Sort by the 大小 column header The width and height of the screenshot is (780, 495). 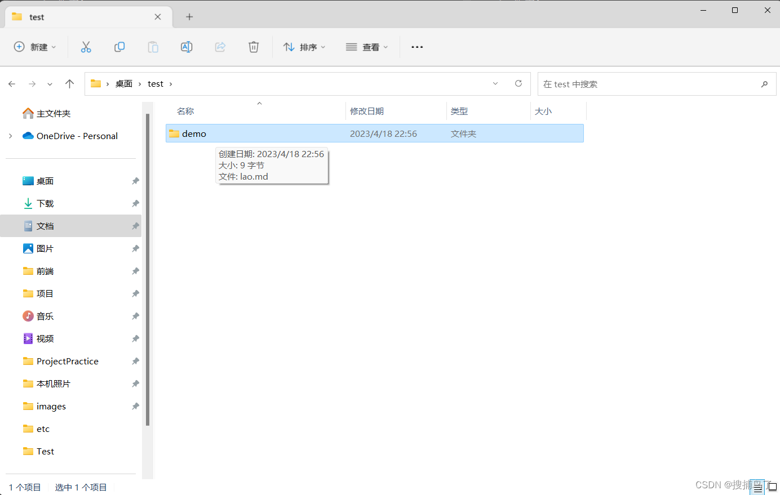point(558,112)
